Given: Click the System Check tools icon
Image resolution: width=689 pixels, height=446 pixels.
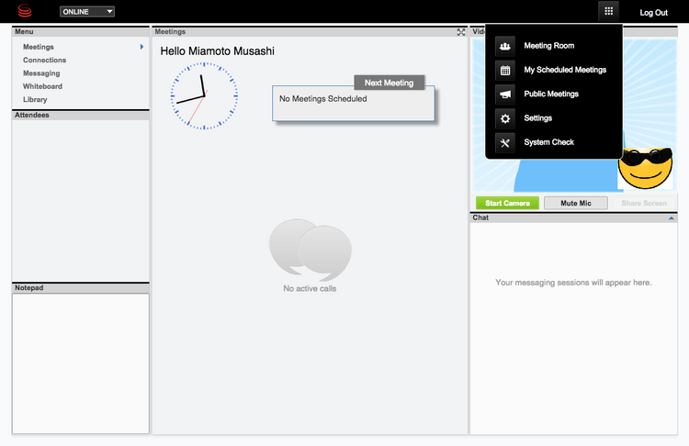Looking at the screenshot, I should pos(504,142).
